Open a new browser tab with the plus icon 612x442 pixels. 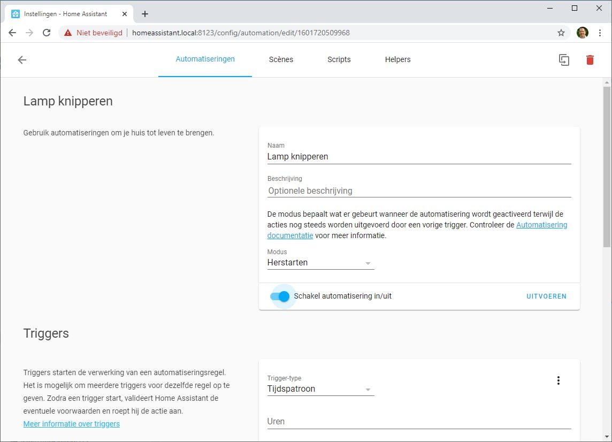(x=145, y=14)
